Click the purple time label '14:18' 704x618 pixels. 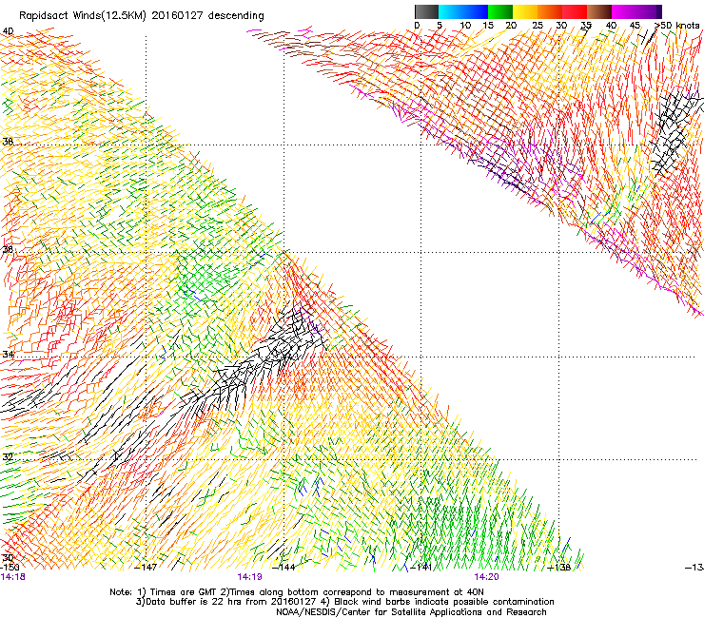(13, 577)
